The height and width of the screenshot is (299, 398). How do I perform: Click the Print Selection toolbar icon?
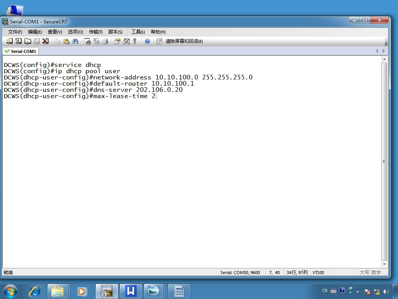[96, 41]
